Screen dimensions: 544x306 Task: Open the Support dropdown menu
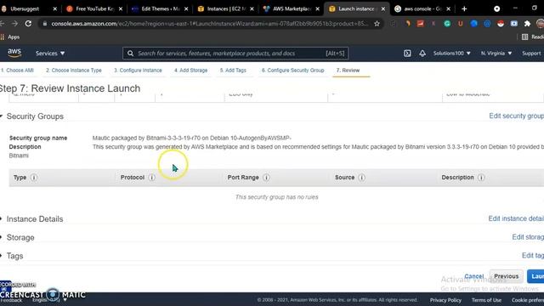[x=532, y=54]
